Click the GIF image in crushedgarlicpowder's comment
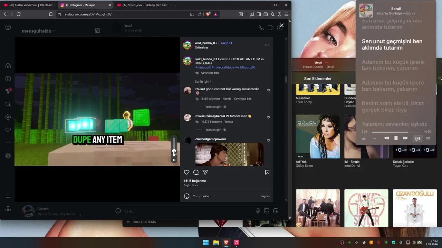This screenshot has width=442, height=248. coord(229,154)
